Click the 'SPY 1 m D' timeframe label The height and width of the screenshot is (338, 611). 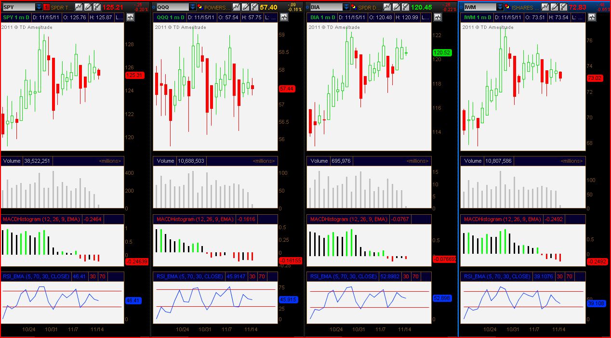click(16, 17)
